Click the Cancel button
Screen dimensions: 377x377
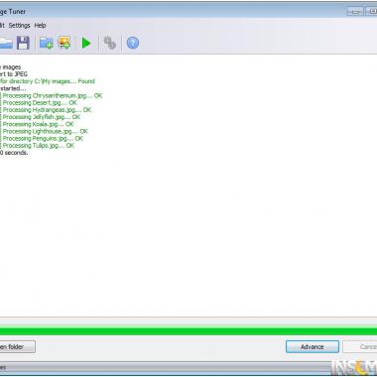point(360,347)
